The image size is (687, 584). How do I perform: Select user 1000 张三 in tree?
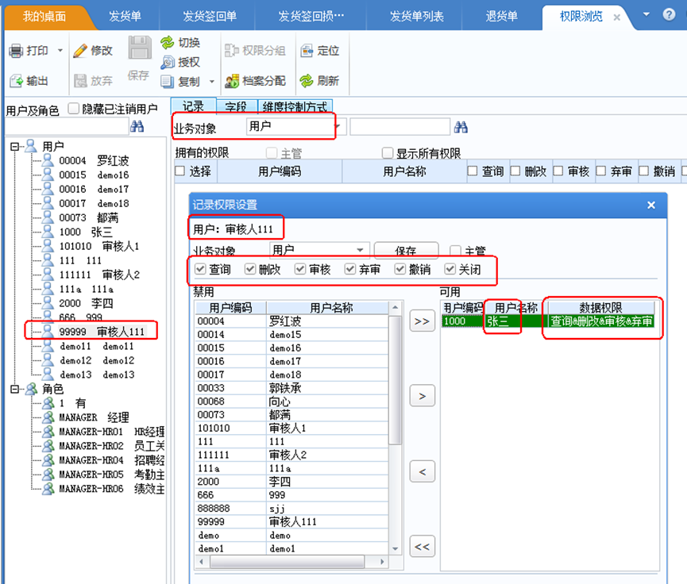pos(86,232)
